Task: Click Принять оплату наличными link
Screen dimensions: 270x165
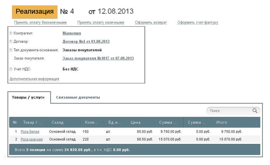Action: [x=101, y=23]
